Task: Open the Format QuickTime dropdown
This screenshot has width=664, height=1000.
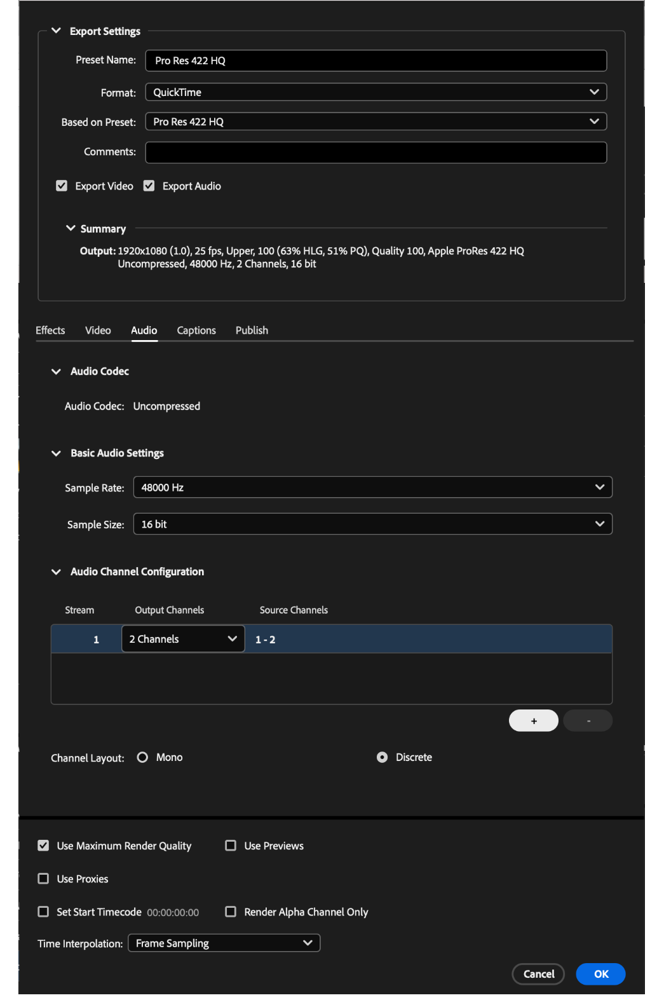Action: point(376,92)
